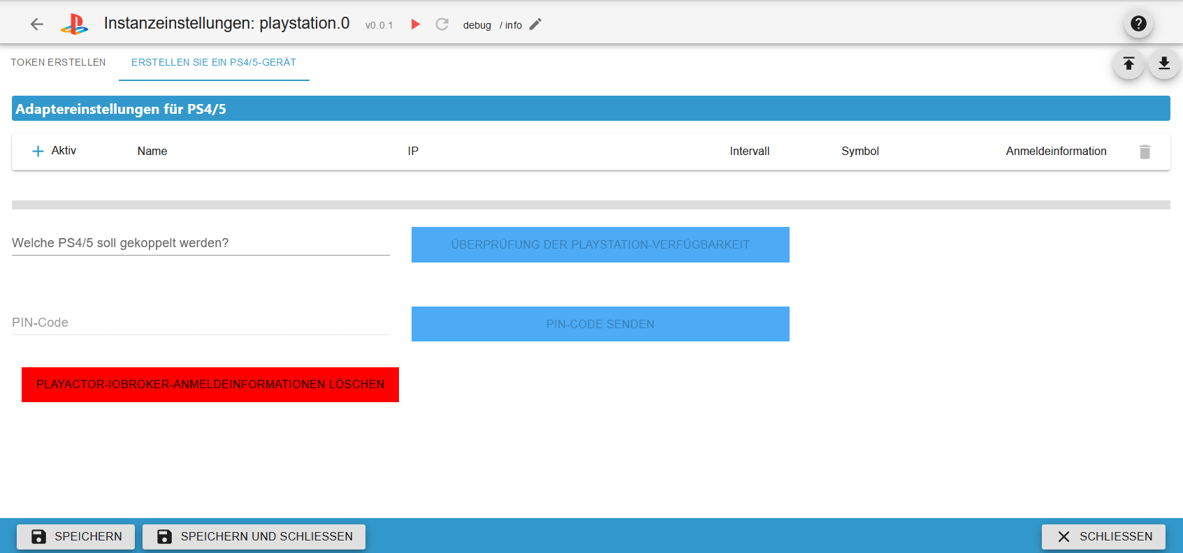Edit the log level with the pencil icon
Image resolution: width=1183 pixels, height=553 pixels.
(x=535, y=24)
